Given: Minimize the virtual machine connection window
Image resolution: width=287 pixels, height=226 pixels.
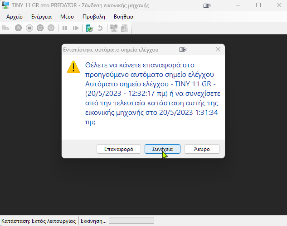Looking at the screenshot, I should point(238,5).
